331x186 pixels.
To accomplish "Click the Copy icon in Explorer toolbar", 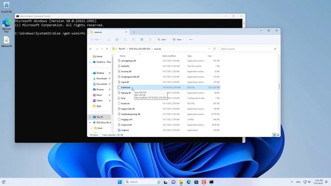I will tap(117, 39).
